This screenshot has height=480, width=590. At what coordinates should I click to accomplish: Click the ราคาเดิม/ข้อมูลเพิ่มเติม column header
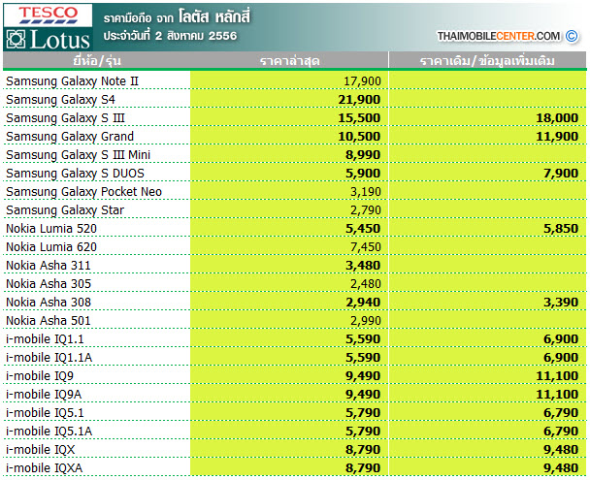tap(487, 61)
